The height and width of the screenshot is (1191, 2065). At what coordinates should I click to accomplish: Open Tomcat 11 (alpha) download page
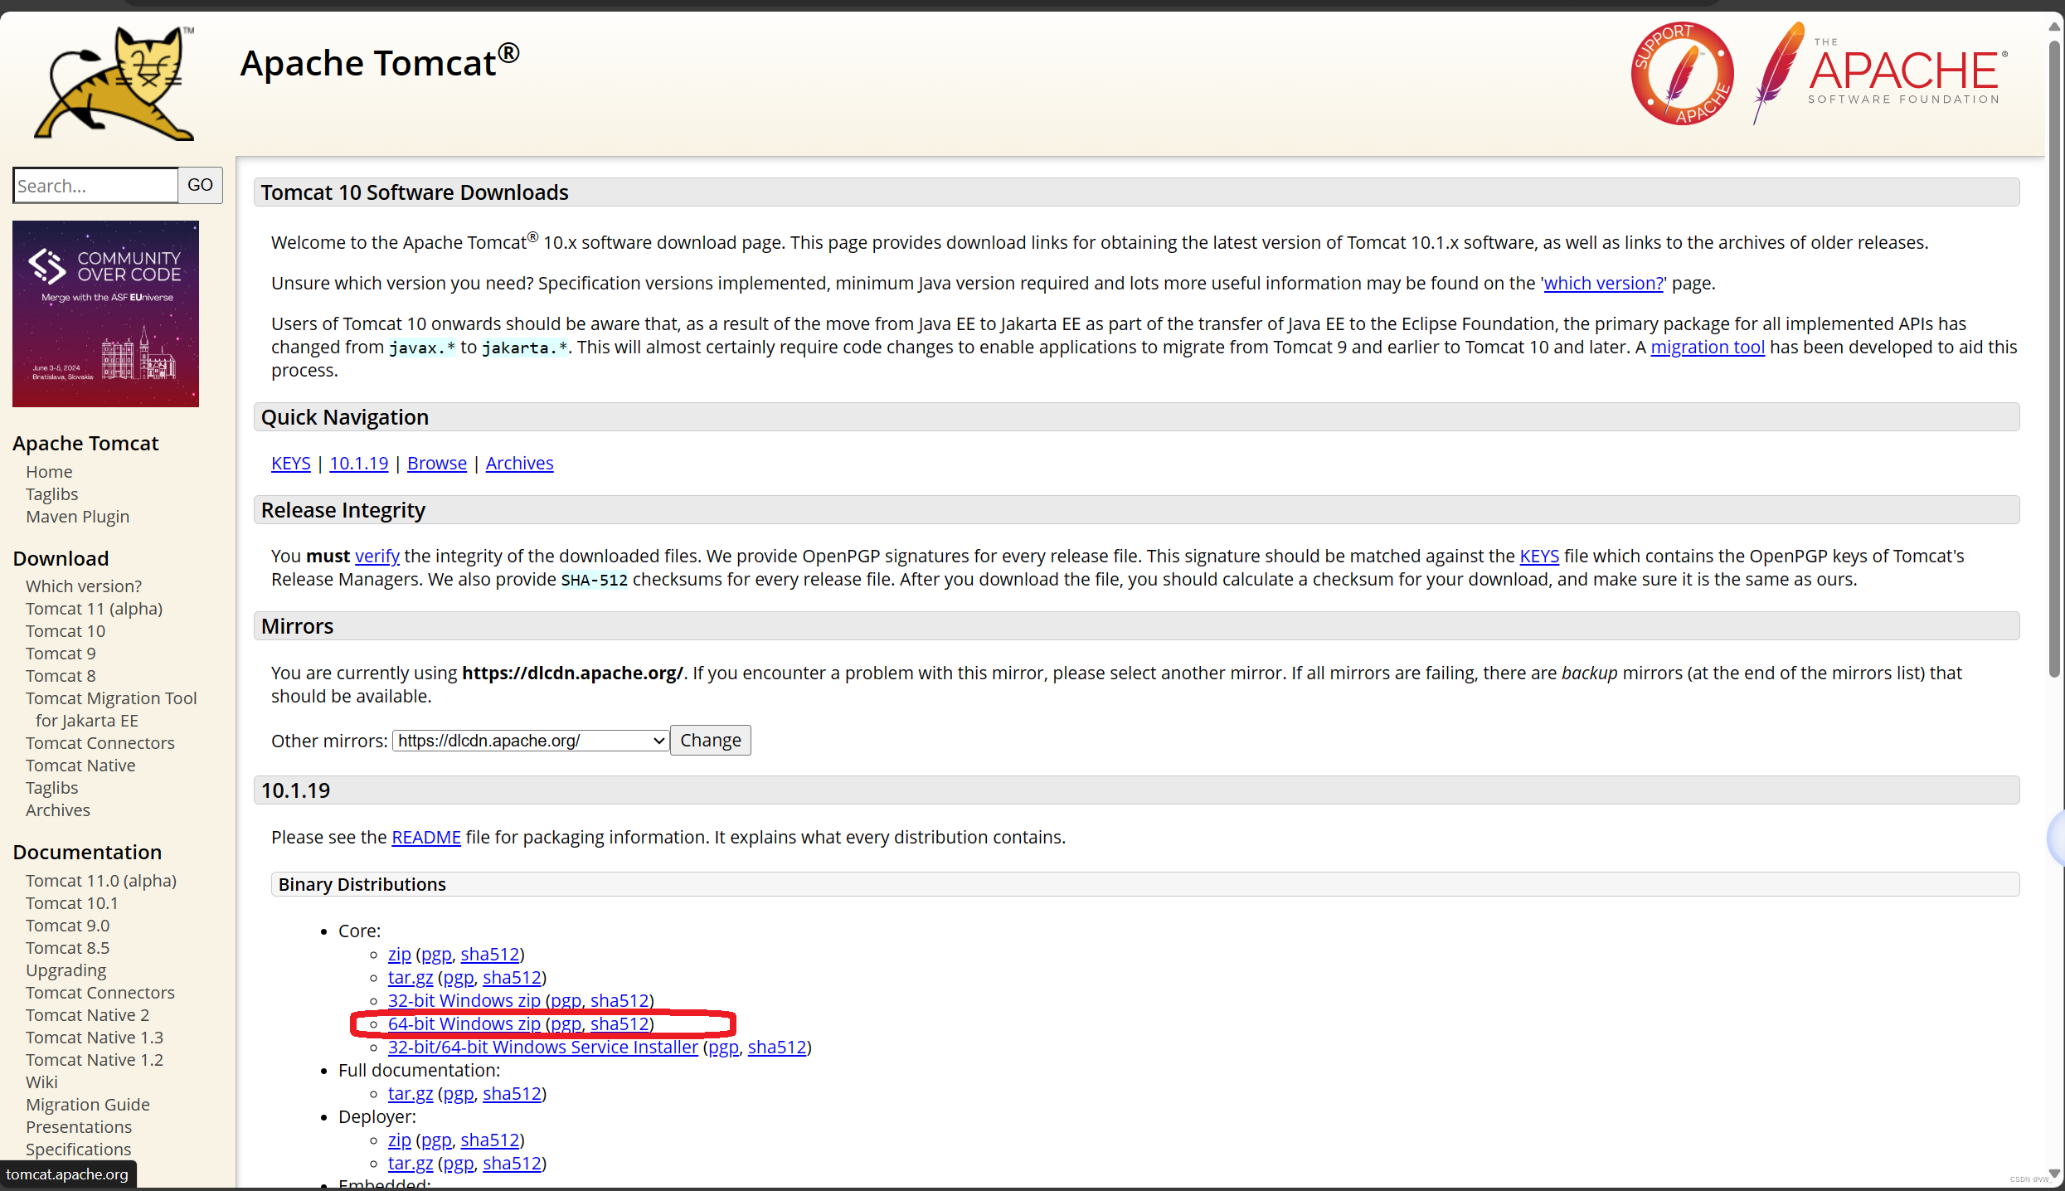tap(95, 609)
